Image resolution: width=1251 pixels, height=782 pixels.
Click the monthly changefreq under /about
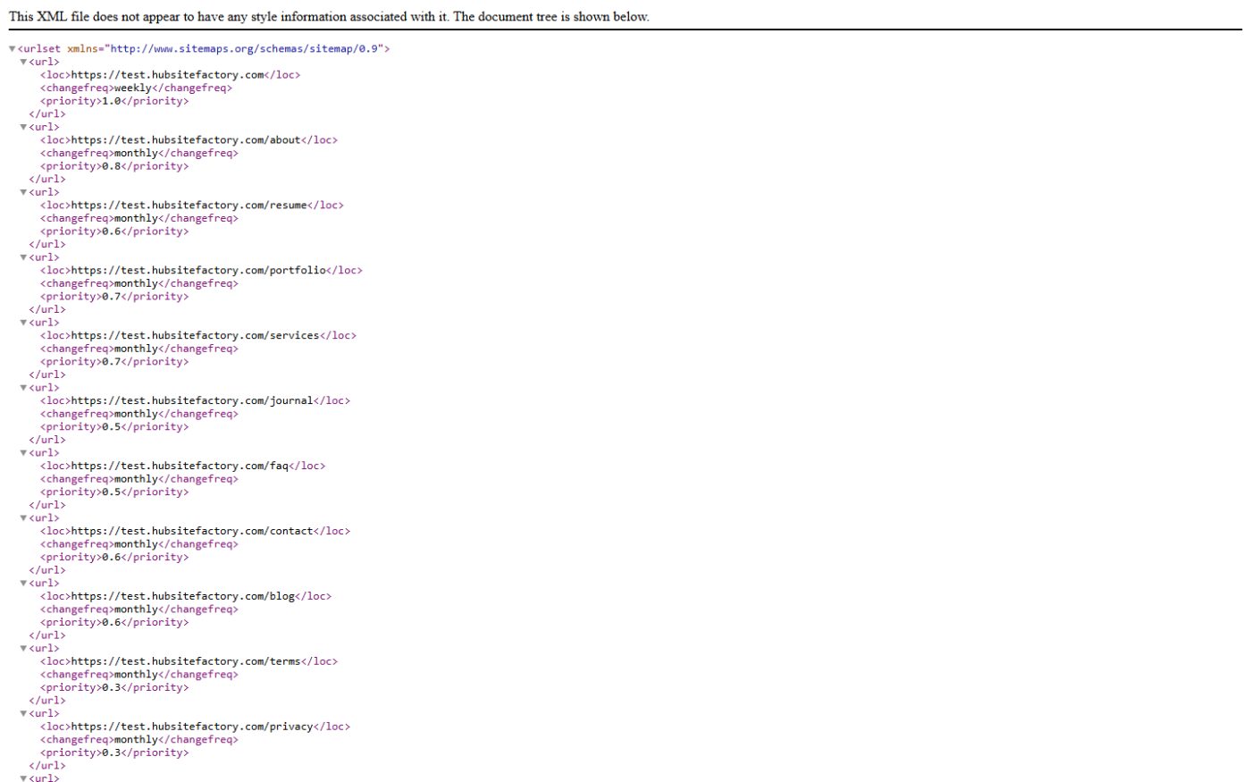[x=137, y=153]
